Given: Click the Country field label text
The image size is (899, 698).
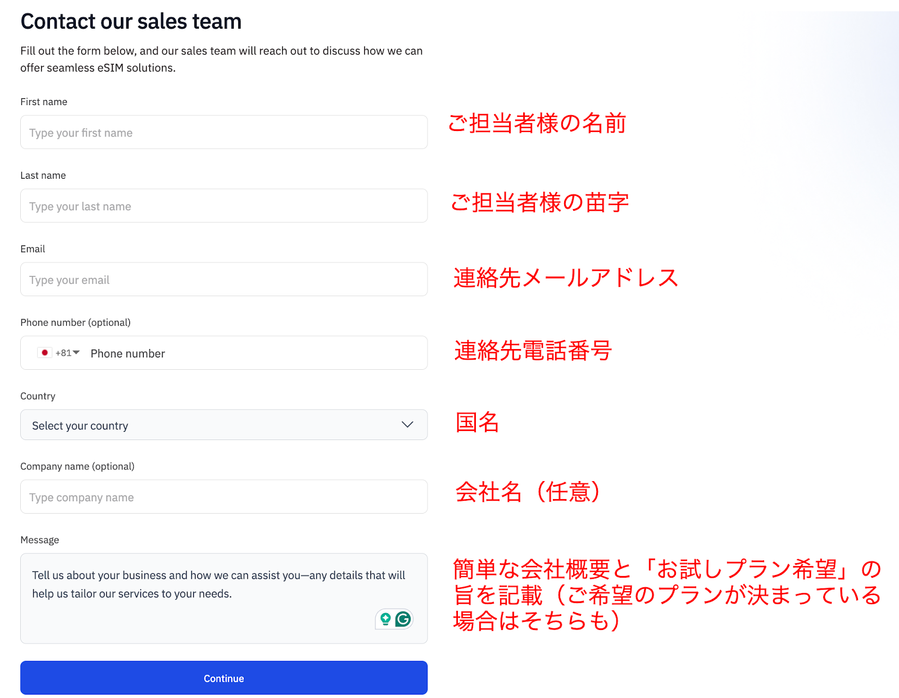Looking at the screenshot, I should tap(37, 396).
